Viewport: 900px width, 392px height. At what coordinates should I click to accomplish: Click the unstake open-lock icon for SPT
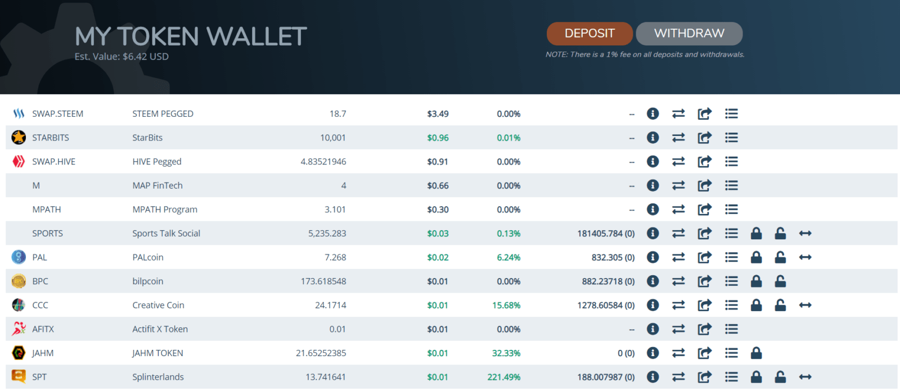click(780, 377)
